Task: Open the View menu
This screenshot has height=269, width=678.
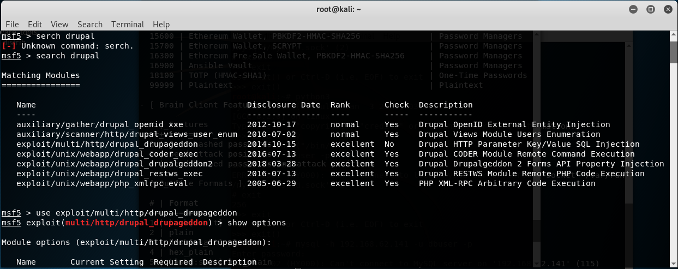Action: (59, 25)
